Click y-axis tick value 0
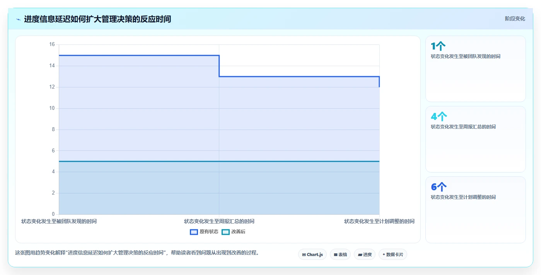Image resolution: width=541 pixels, height=275 pixels. [x=53, y=214]
